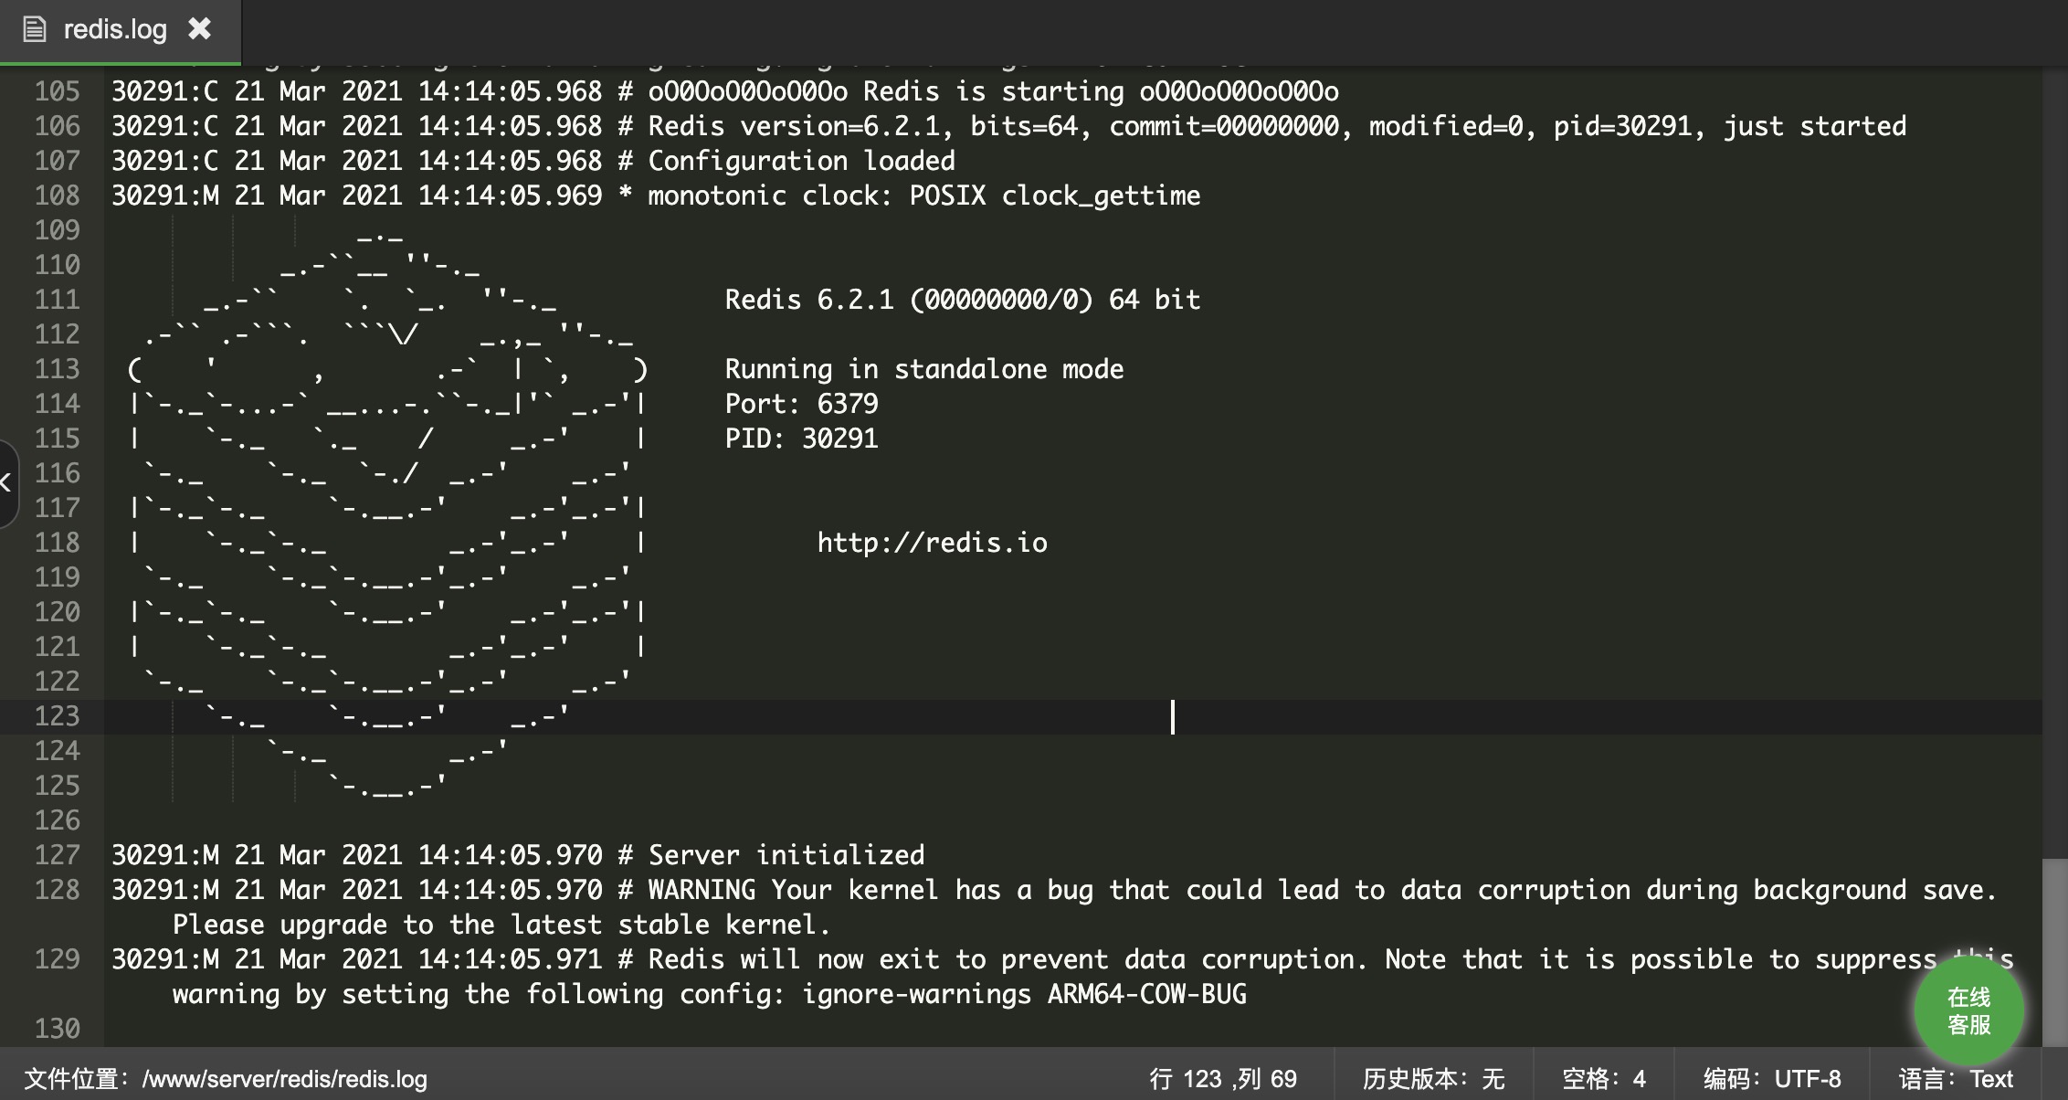Viewport: 2068px width, 1100px height.
Task: Open the 在线客服 online support button
Action: click(1968, 1010)
